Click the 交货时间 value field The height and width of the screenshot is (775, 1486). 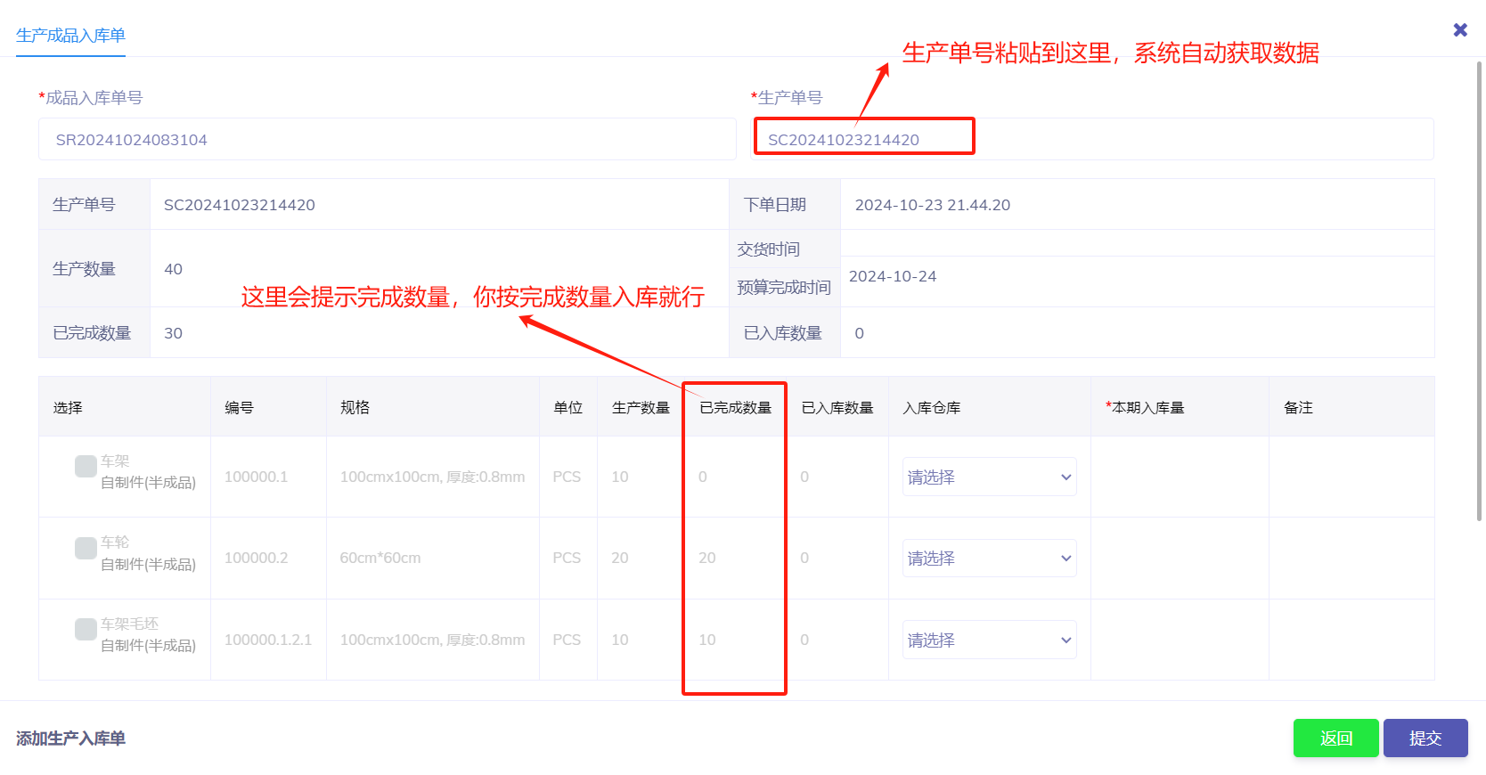pyautogui.click(x=1136, y=243)
